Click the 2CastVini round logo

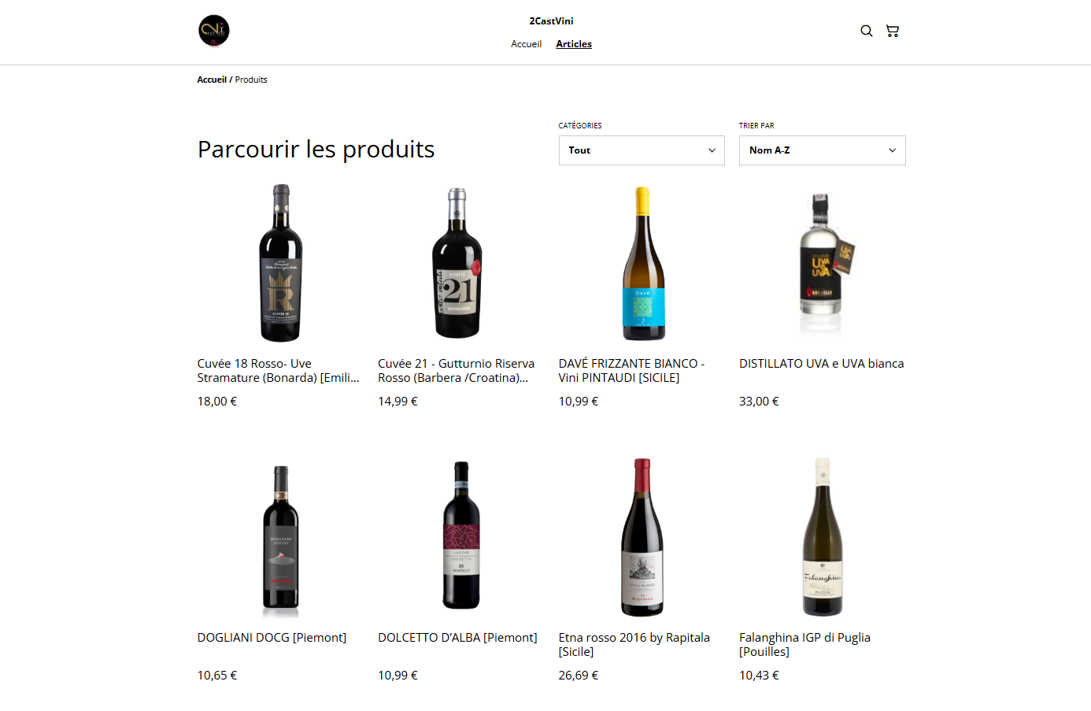213,31
